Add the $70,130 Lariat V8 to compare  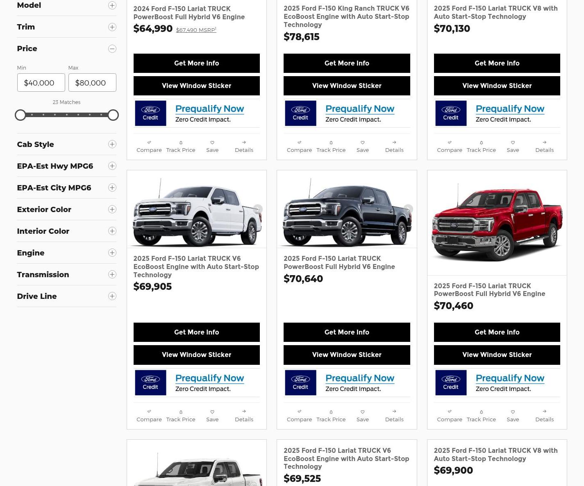[x=450, y=147]
